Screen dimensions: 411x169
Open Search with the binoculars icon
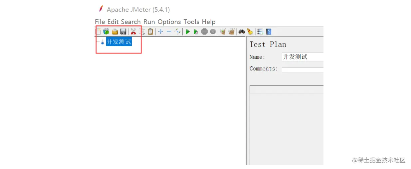[x=242, y=32]
